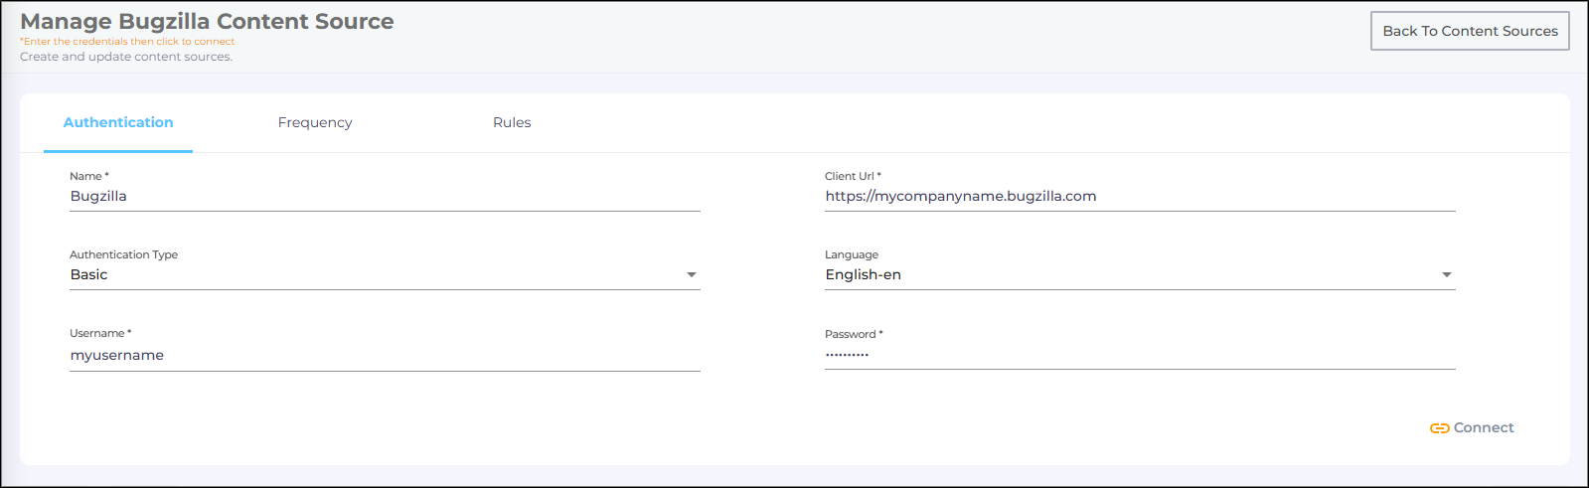Click the 'English-en' language value
The height and width of the screenshot is (488, 1589).
pos(863,275)
